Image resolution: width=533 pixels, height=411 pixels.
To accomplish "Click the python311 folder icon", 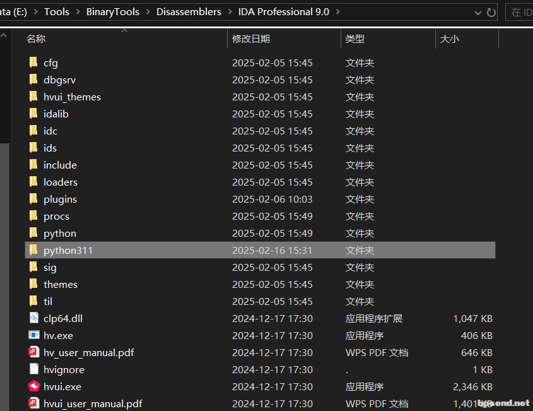I will [x=33, y=250].
